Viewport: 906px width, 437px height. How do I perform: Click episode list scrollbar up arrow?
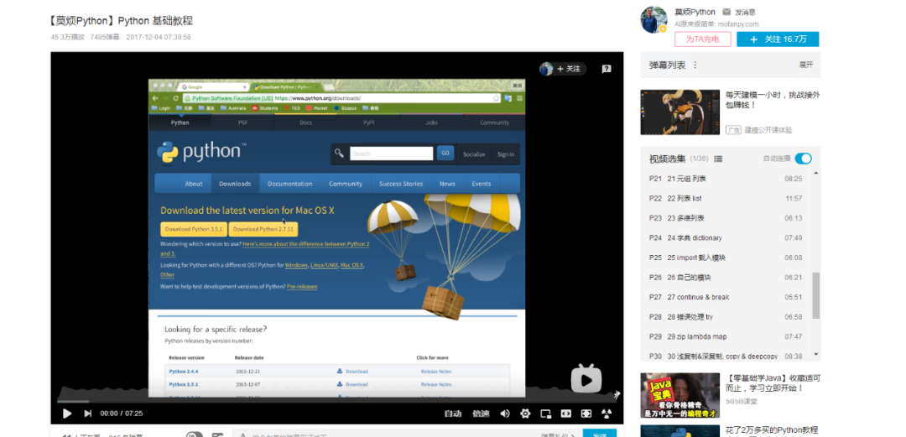[x=816, y=173]
